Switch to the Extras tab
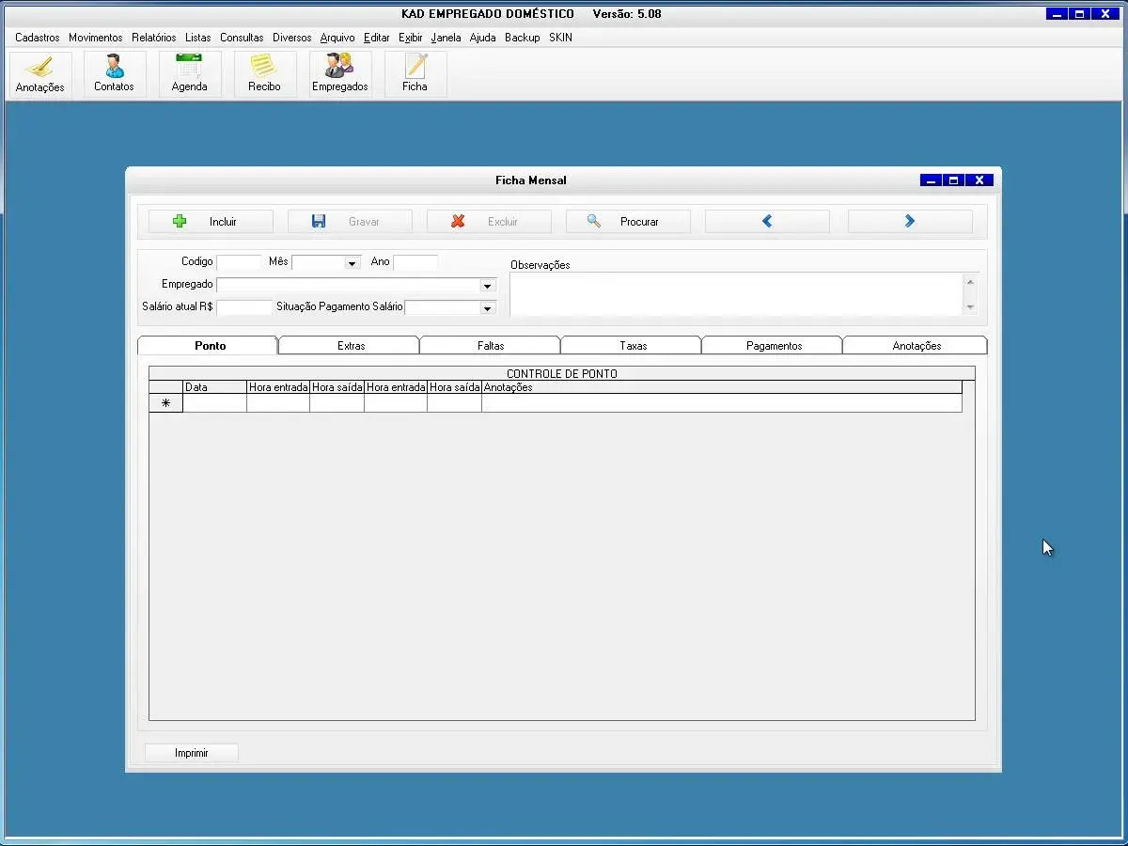 pyautogui.click(x=351, y=346)
